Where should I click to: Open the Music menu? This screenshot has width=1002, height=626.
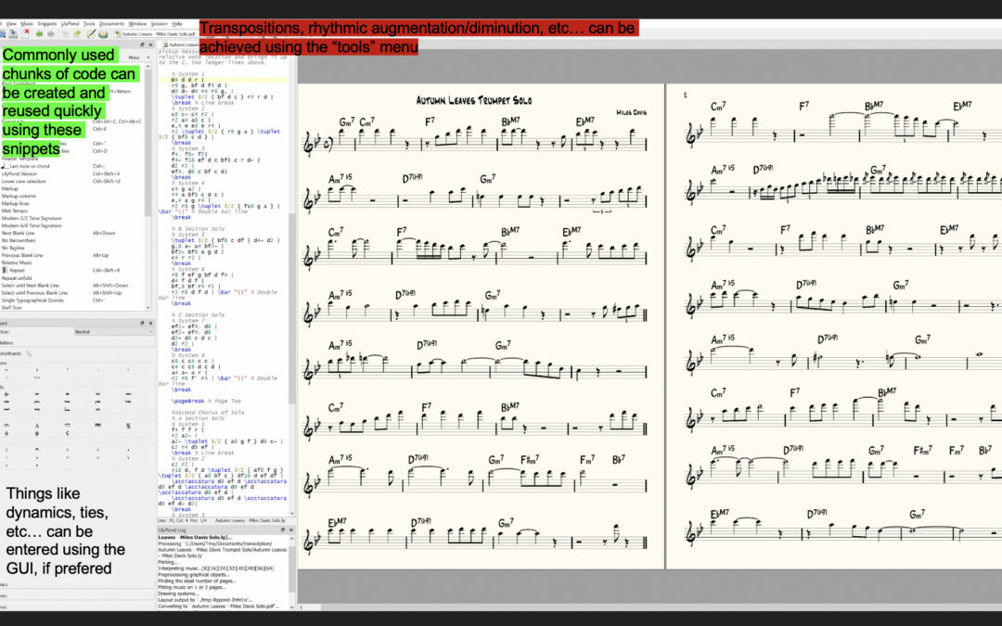(x=27, y=23)
